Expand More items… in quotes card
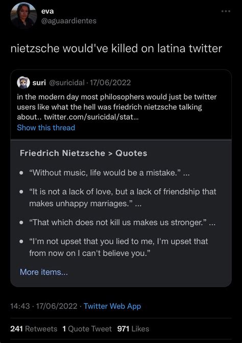Image resolution: width=242 pixels, height=343 pixels. pyautogui.click(x=43, y=272)
